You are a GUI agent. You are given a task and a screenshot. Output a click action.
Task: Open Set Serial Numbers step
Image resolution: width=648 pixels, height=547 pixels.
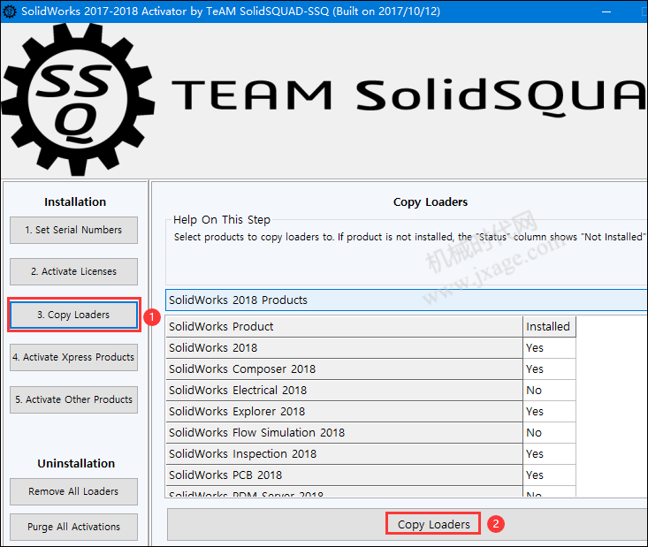[x=73, y=230]
